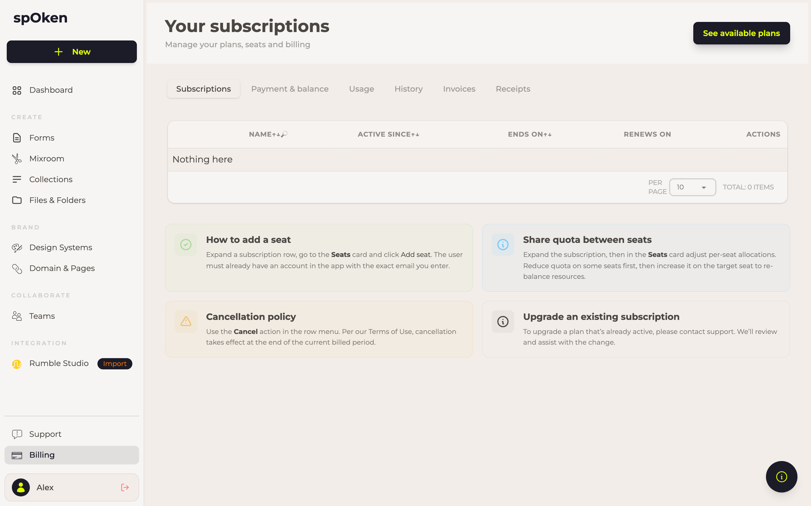Click the Support chat bubble icon

coord(17,434)
